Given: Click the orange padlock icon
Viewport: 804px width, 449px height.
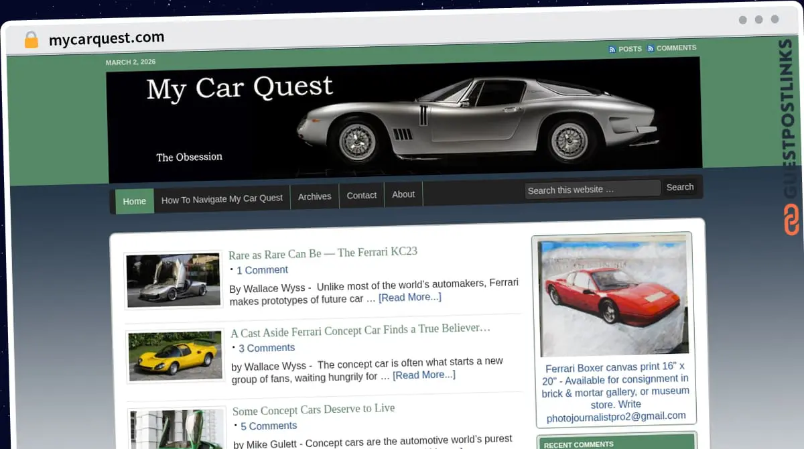Looking at the screenshot, I should coord(31,40).
